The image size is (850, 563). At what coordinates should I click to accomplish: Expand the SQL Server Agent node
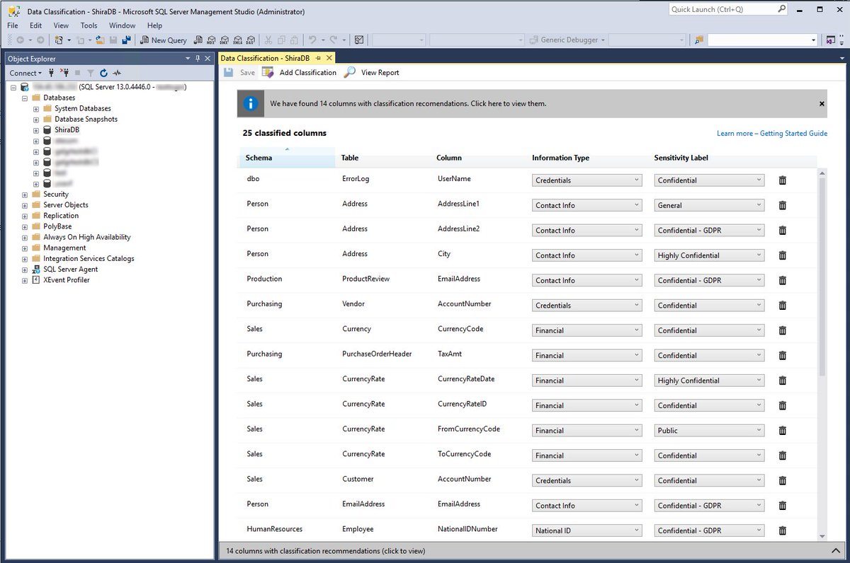[x=25, y=269]
